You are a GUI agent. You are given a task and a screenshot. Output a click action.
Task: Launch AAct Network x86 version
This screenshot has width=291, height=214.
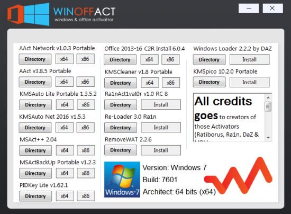tap(85, 59)
